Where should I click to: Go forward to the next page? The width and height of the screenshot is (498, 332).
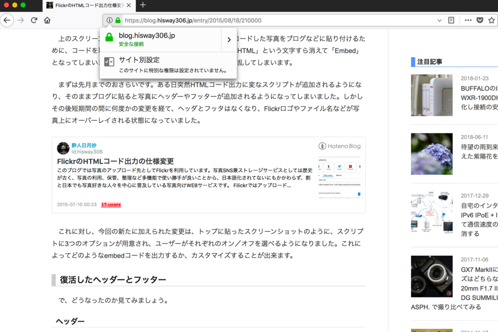[20, 20]
